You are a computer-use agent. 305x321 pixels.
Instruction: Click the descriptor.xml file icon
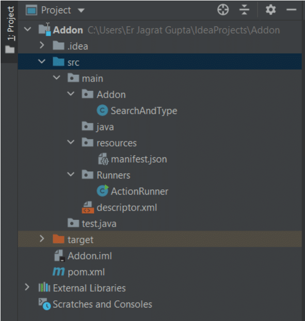coord(88,207)
